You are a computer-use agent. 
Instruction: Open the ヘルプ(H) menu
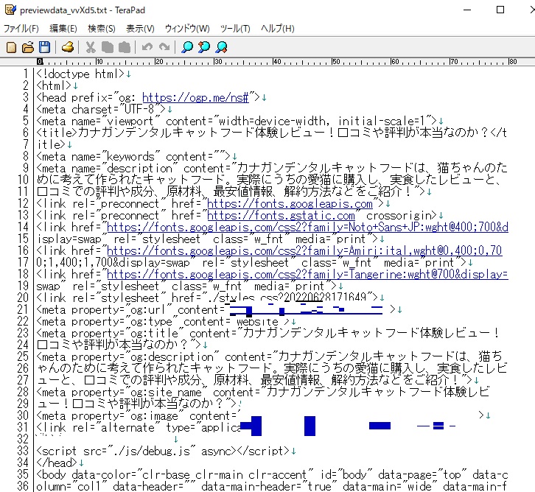(x=278, y=29)
